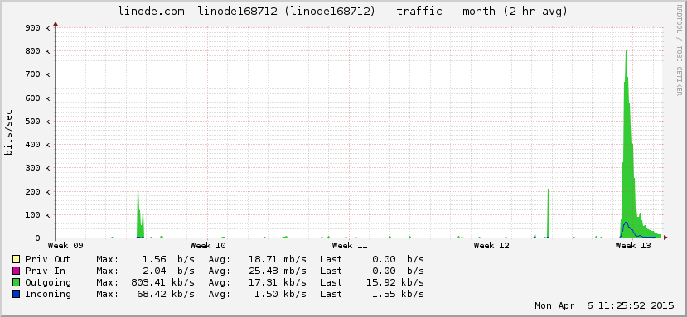
Task: Click the RRDTOOL / TOBI OETIKER watermark
Action: (x=679, y=50)
